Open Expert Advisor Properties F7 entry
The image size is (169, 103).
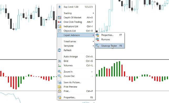click(x=110, y=35)
